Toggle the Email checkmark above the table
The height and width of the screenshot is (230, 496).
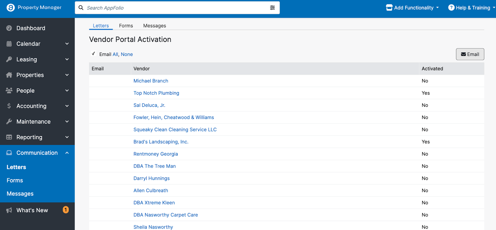tap(93, 53)
